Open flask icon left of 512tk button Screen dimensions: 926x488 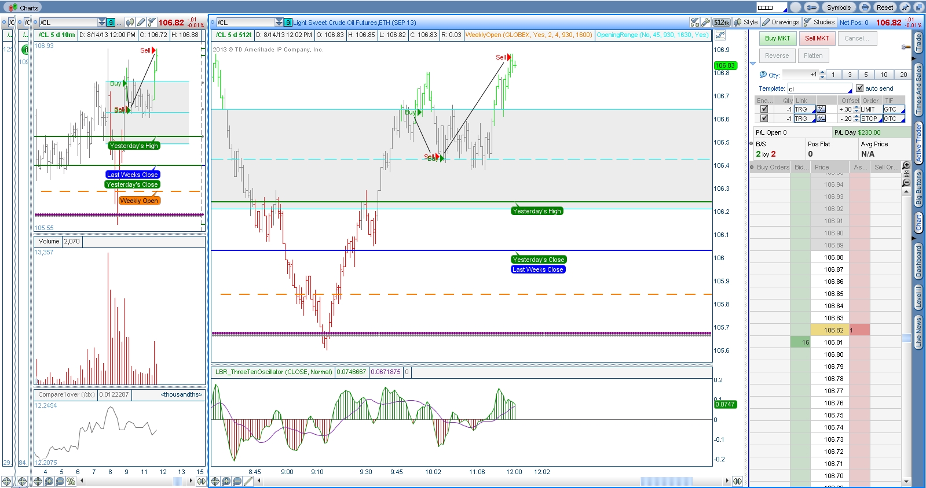click(x=695, y=23)
